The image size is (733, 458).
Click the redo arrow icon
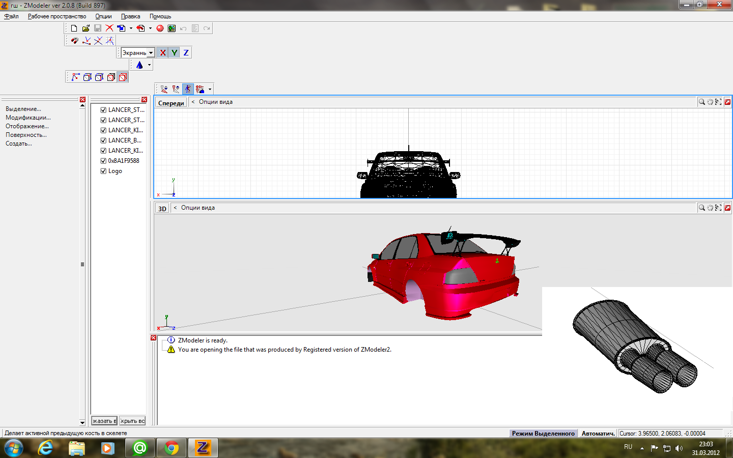pos(207,28)
